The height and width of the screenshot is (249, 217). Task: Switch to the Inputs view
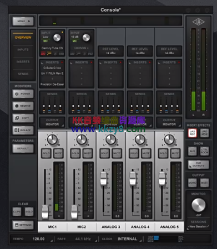click(23, 50)
